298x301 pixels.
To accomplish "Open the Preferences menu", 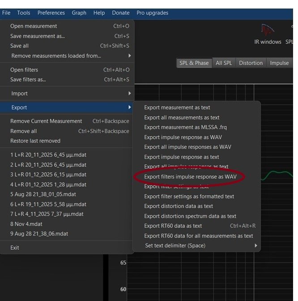I will [51, 13].
